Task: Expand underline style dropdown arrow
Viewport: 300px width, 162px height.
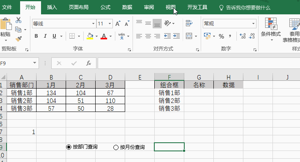Action: pyautogui.click(x=61, y=36)
